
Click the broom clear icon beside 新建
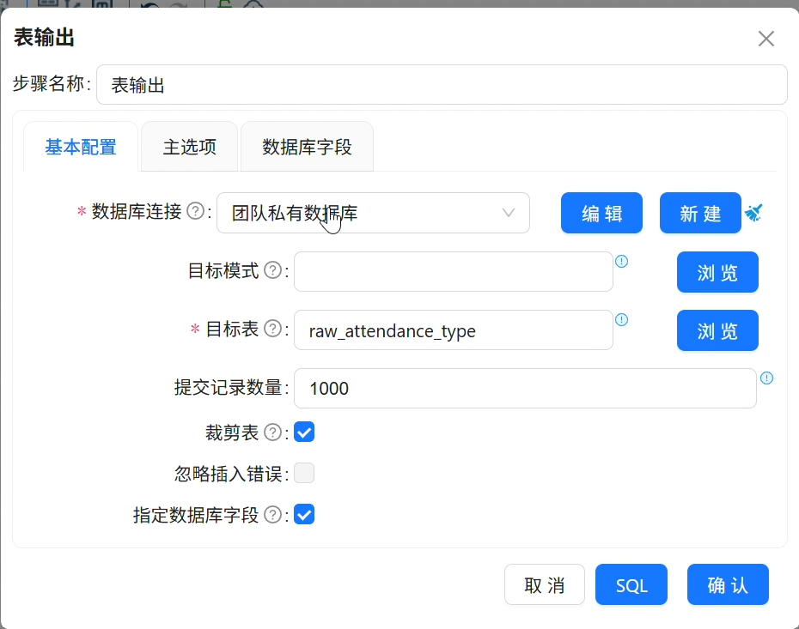tap(753, 213)
